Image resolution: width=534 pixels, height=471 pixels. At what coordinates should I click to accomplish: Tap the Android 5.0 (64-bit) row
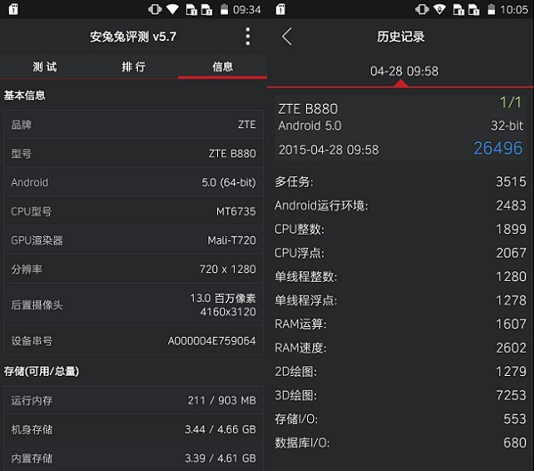tap(133, 182)
